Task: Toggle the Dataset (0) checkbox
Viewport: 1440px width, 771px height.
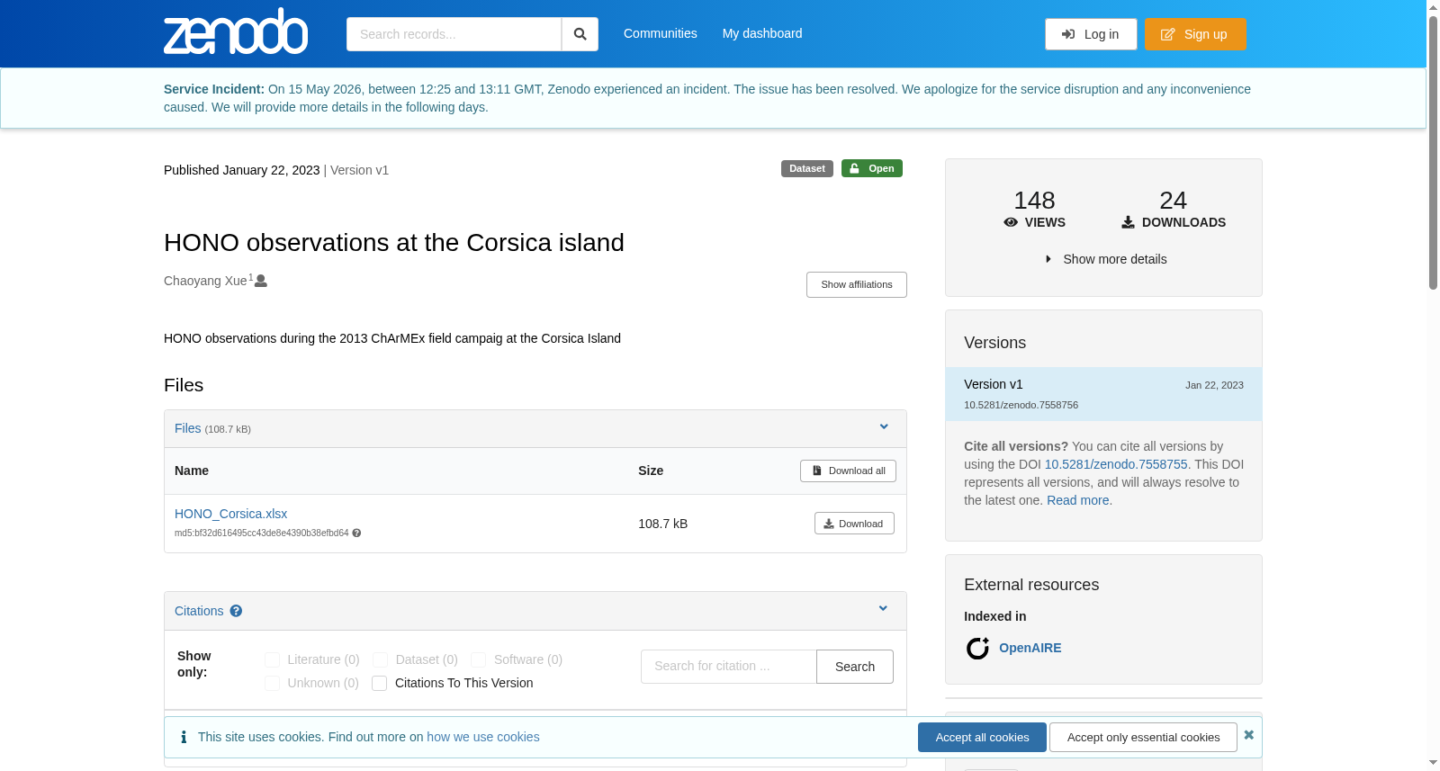Action: 380,659
